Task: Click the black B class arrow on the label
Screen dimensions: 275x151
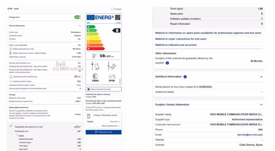Action: (x=116, y=31)
